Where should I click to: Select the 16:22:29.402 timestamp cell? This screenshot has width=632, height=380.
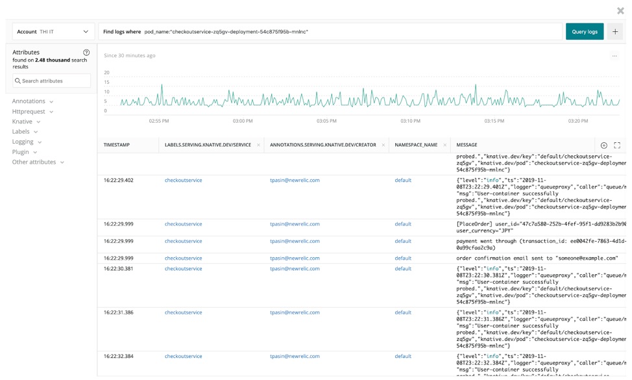[119, 181]
